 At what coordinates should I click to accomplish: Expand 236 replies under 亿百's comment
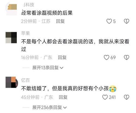50,108
